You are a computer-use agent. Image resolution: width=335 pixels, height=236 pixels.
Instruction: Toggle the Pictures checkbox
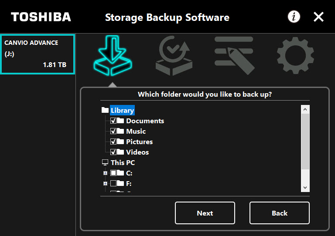113,142
